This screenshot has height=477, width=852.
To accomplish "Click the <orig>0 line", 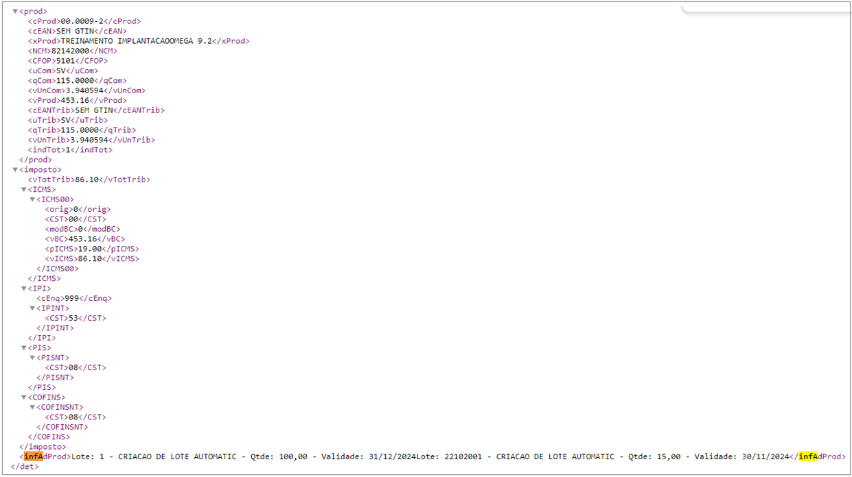I will coord(78,210).
